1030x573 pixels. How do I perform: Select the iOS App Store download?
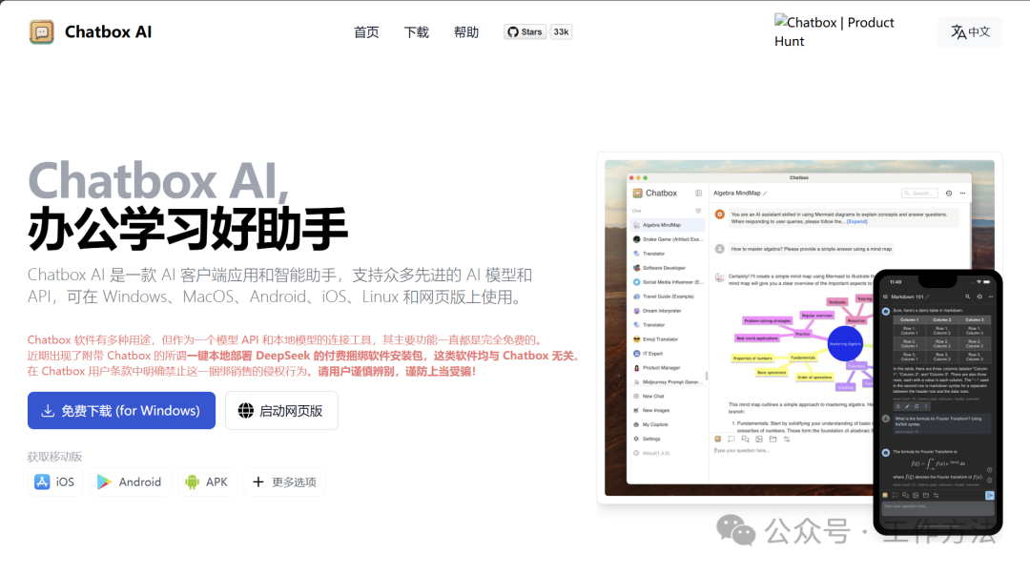(x=55, y=481)
